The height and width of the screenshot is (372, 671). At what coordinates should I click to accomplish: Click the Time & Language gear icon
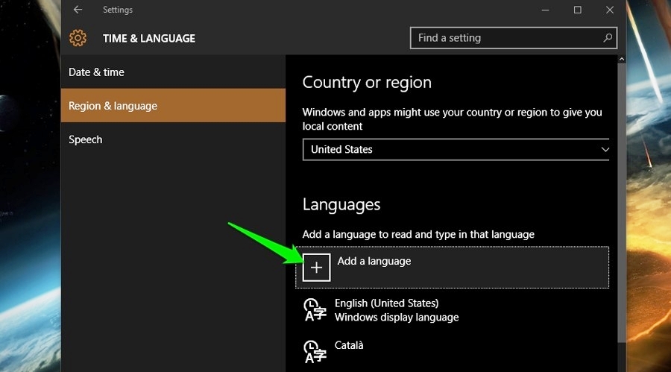click(x=78, y=38)
